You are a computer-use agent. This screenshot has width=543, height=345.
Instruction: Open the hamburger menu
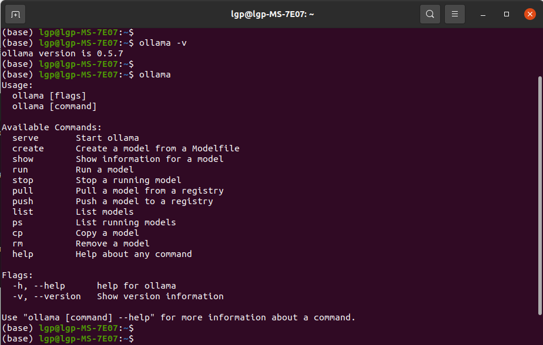tap(455, 14)
